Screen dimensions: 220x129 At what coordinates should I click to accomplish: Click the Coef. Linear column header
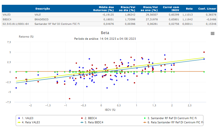(x=207, y=9)
